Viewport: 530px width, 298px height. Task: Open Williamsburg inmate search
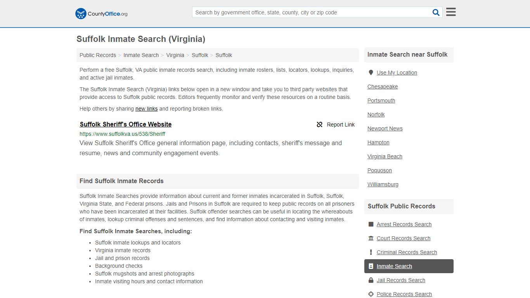[383, 184]
